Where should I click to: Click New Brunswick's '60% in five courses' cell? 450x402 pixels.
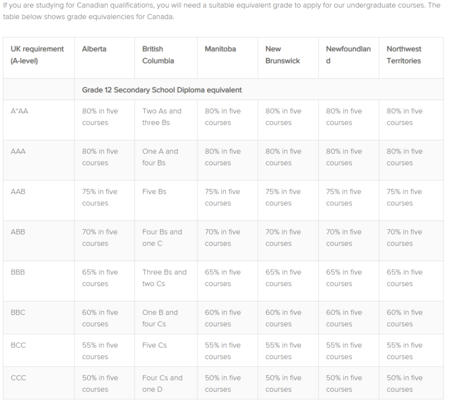click(288, 317)
